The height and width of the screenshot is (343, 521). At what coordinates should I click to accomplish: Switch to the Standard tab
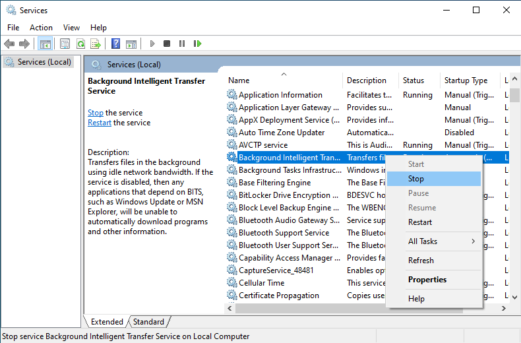tap(148, 322)
